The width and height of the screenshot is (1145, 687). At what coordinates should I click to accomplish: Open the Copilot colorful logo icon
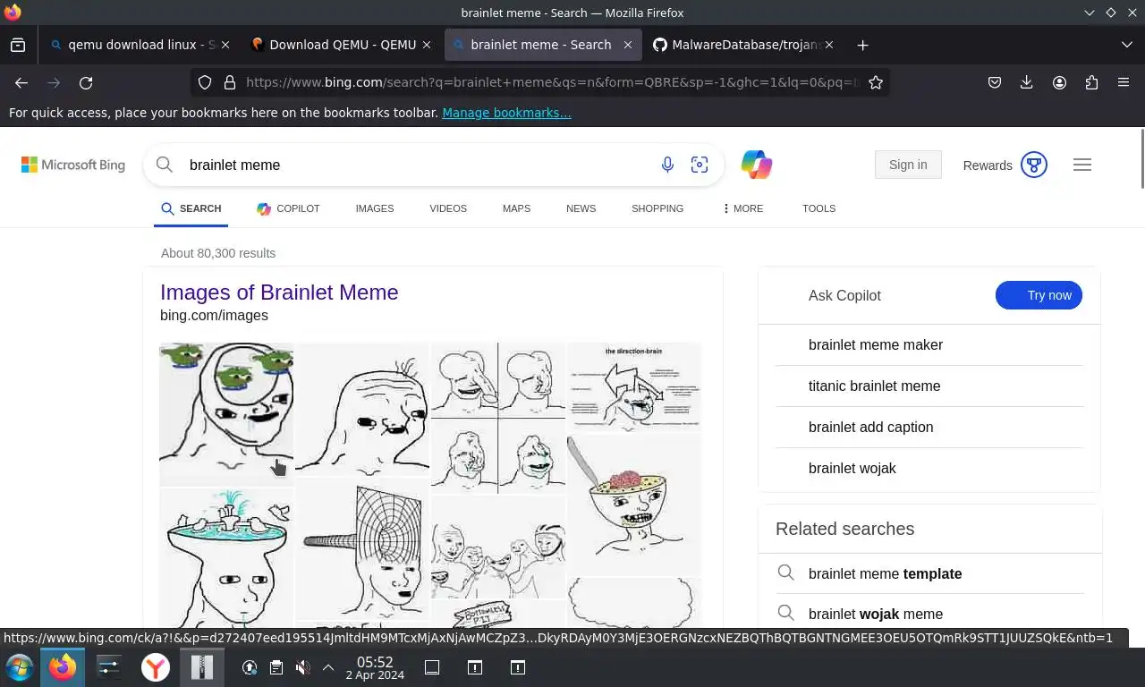[757, 165]
